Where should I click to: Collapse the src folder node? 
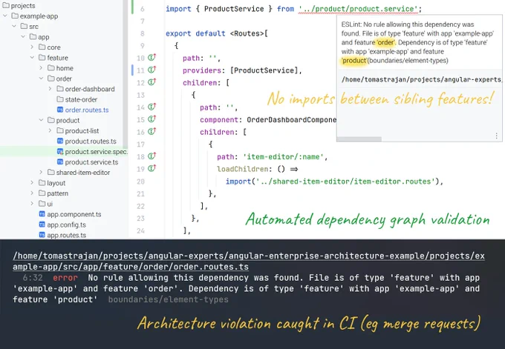[x=14, y=26]
